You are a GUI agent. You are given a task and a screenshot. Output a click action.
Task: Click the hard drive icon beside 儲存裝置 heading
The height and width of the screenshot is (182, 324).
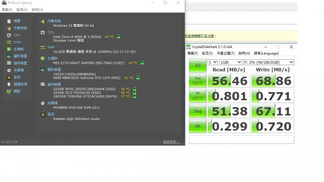(x=43, y=84)
